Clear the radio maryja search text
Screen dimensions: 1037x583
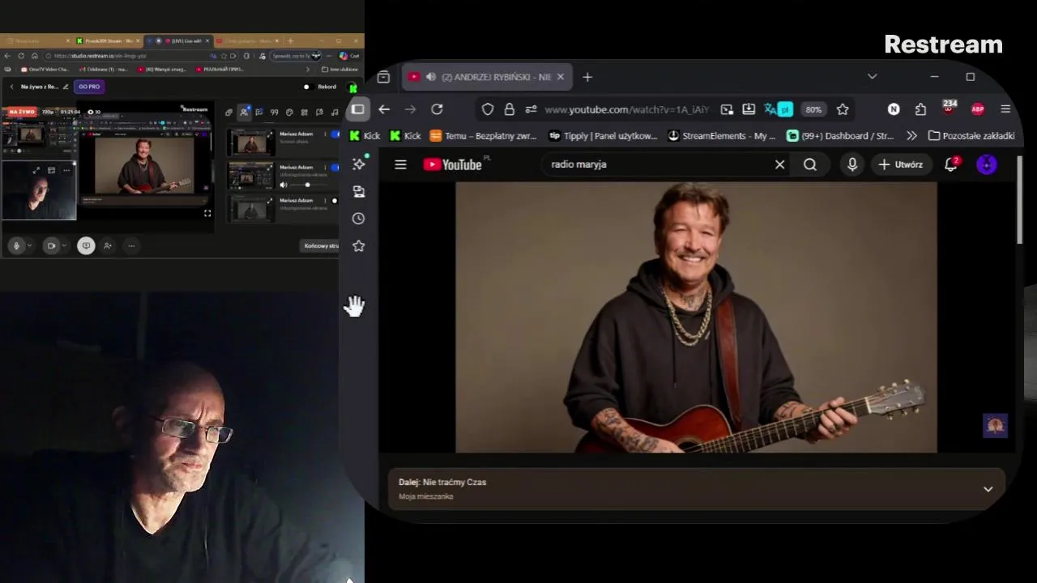tap(779, 164)
